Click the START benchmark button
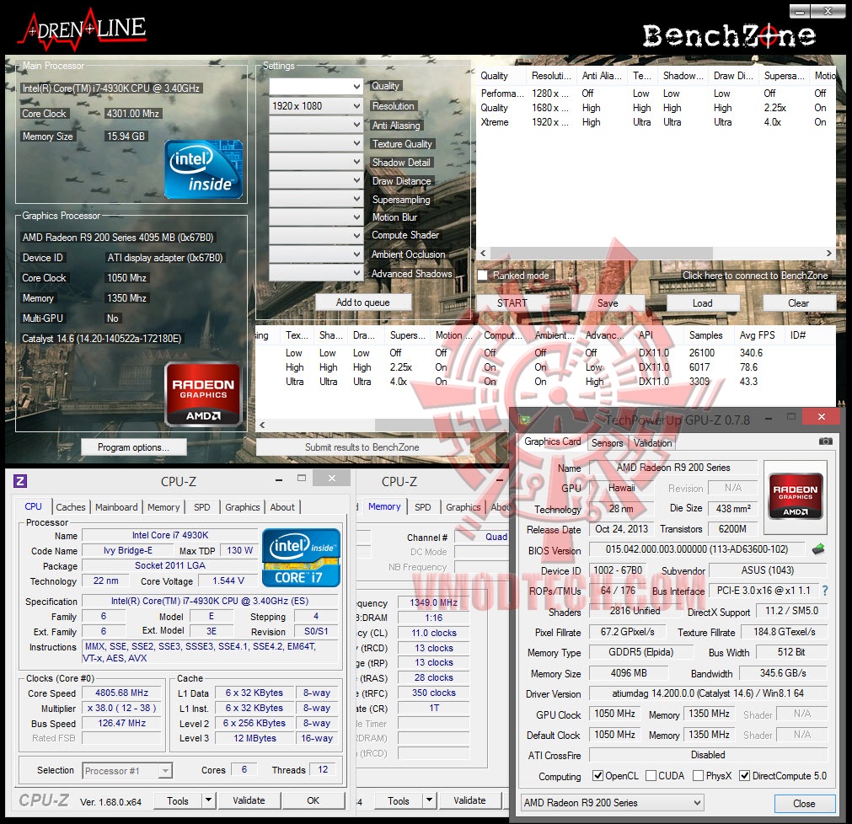 pyautogui.click(x=512, y=303)
